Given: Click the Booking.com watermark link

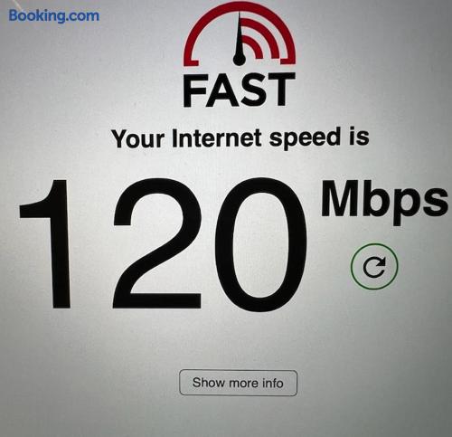Looking at the screenshot, I should click(54, 15).
